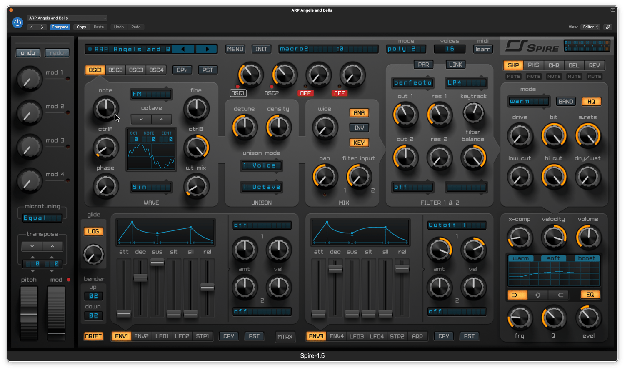625x370 pixels.
Task: Enable the BAND shaper button
Action: pyautogui.click(x=566, y=102)
